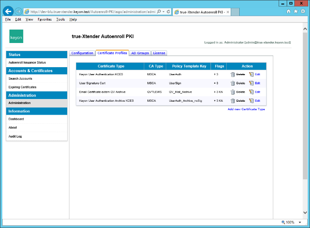Switch to the Configuration tab
310x228 pixels.
(82, 53)
